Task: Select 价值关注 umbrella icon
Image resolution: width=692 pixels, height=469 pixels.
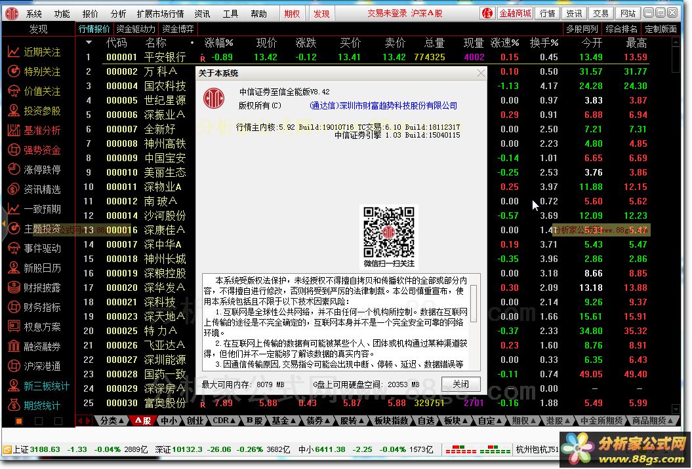Action: tap(13, 91)
